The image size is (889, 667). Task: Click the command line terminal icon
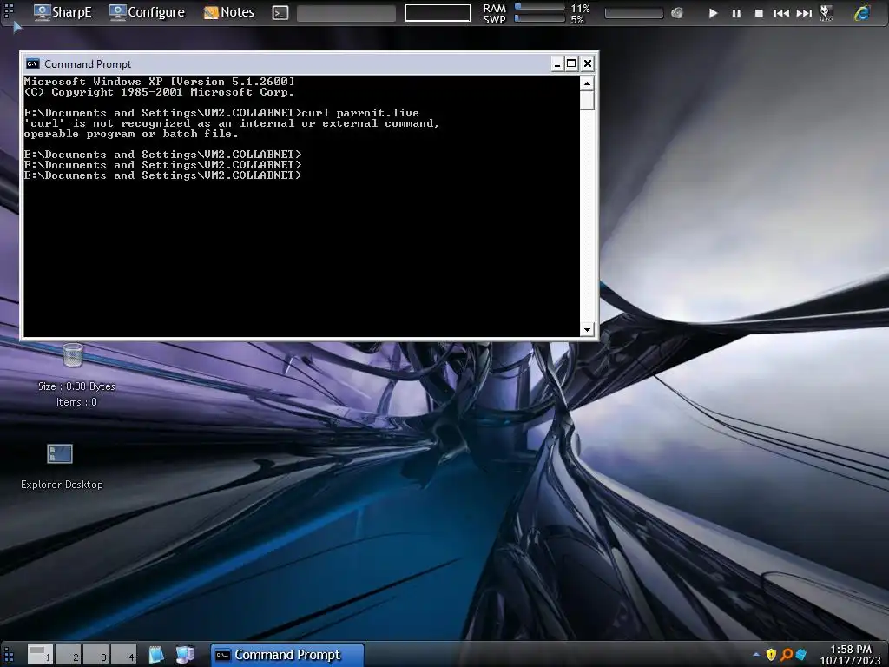280,12
